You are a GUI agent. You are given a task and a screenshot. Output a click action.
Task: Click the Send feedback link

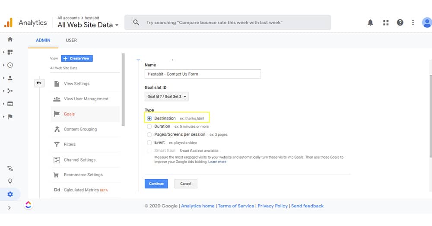(307, 206)
